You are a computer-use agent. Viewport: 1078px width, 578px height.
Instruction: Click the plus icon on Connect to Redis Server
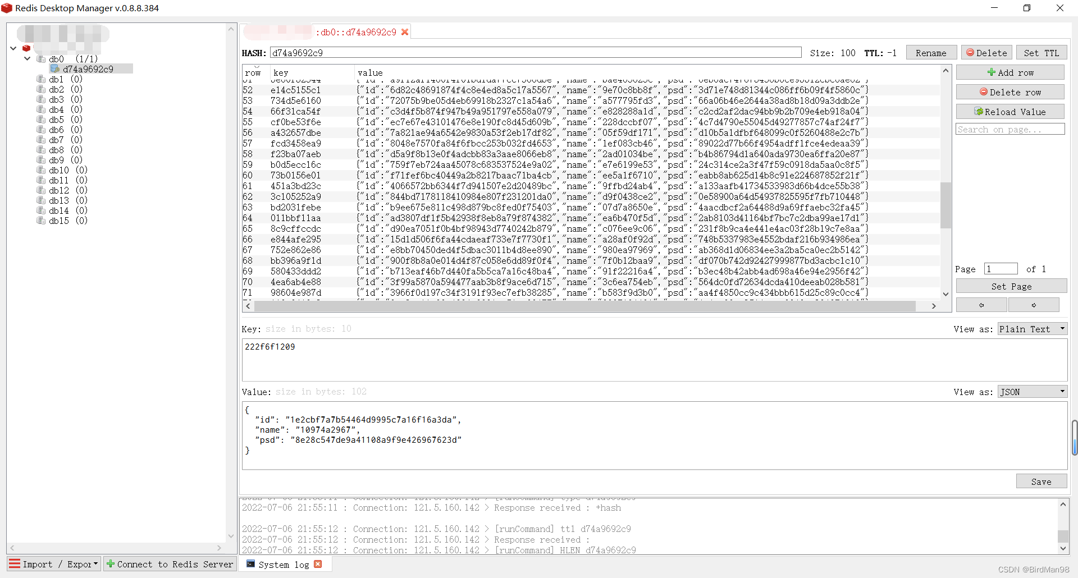(111, 564)
